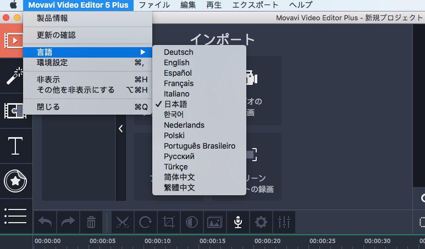Click timeline ruler at 00:00:30
Screen dimensions: 425x249
point(378,241)
